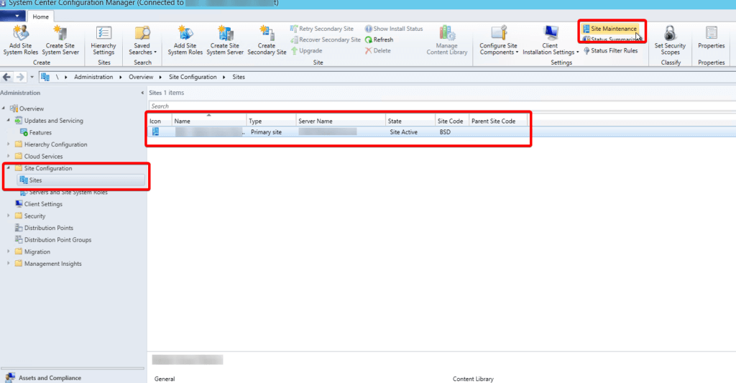Image resolution: width=736 pixels, height=383 pixels.
Task: Go back with the back arrow
Action: [7, 77]
